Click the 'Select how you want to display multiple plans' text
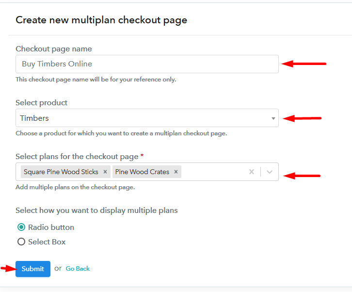352x292 pixels. click(96, 211)
